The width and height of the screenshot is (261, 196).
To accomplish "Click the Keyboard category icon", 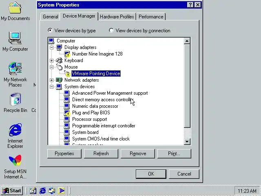I will click(x=59, y=60).
